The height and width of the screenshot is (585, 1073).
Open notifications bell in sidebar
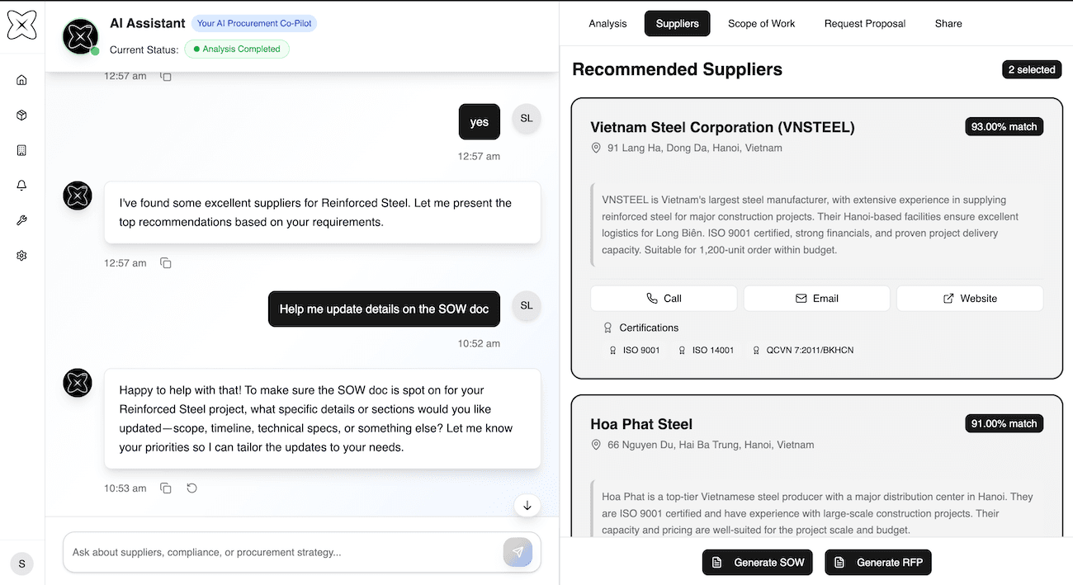[21, 186]
